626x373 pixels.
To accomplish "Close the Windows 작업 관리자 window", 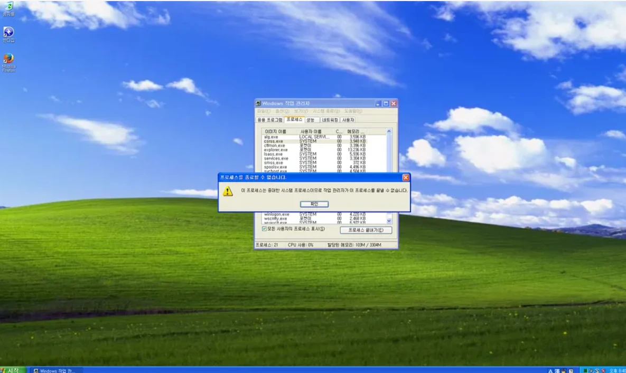I will (x=394, y=103).
